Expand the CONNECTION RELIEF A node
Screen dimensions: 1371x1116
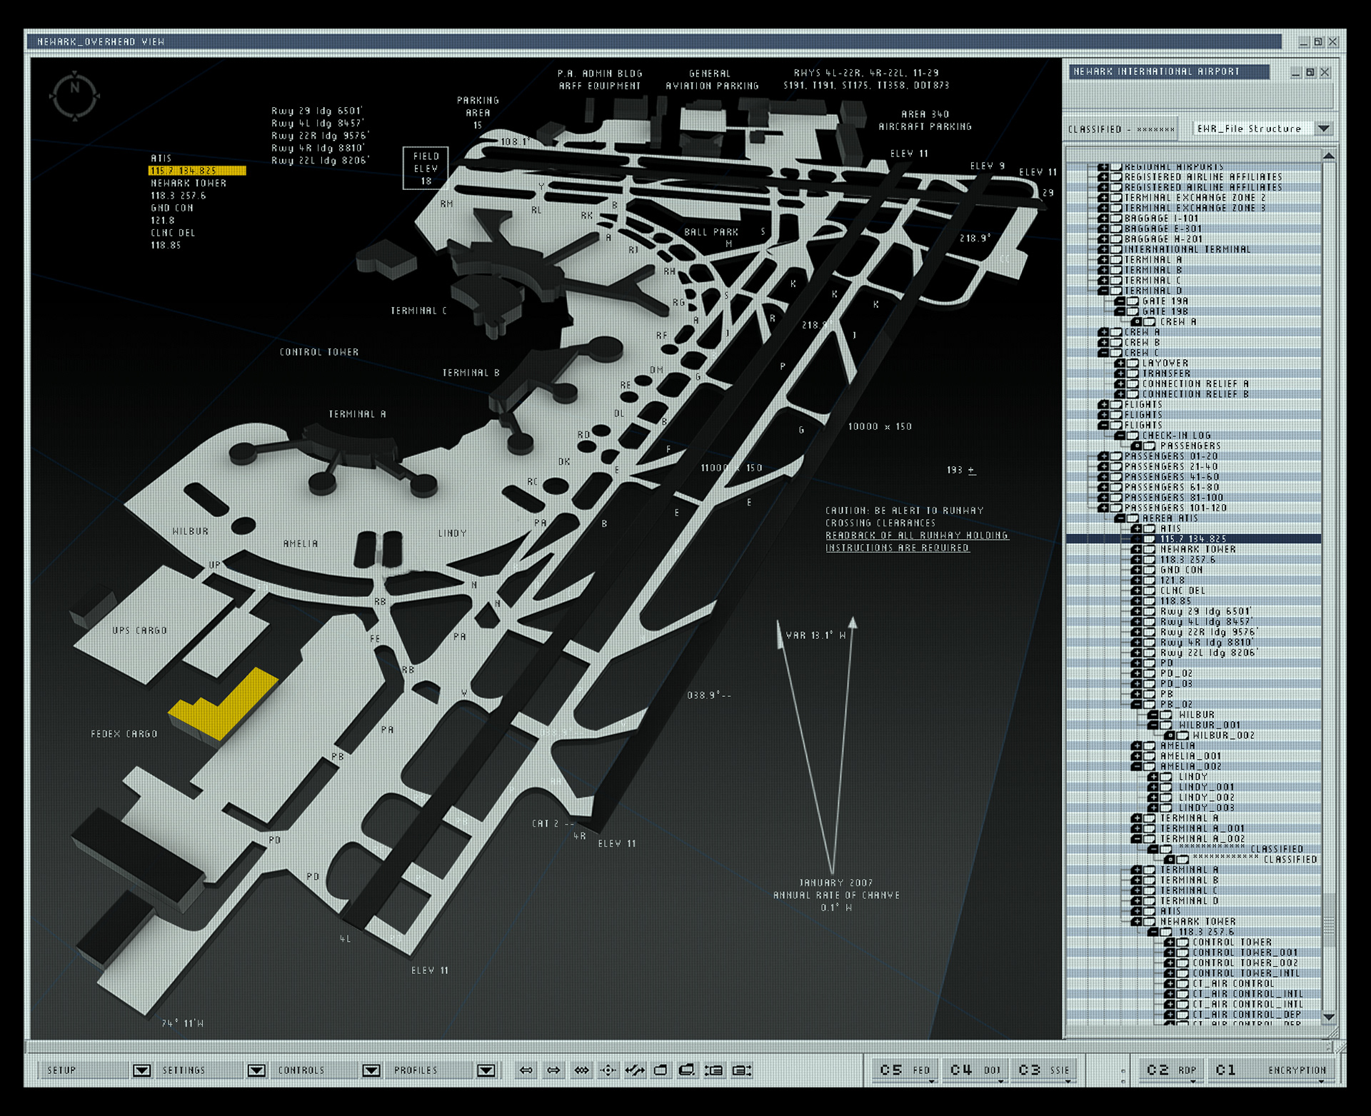1120,383
